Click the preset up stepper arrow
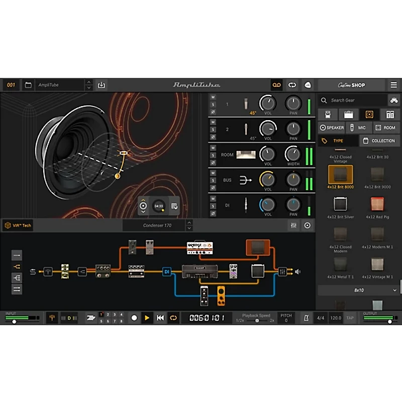 (x=89, y=83)
